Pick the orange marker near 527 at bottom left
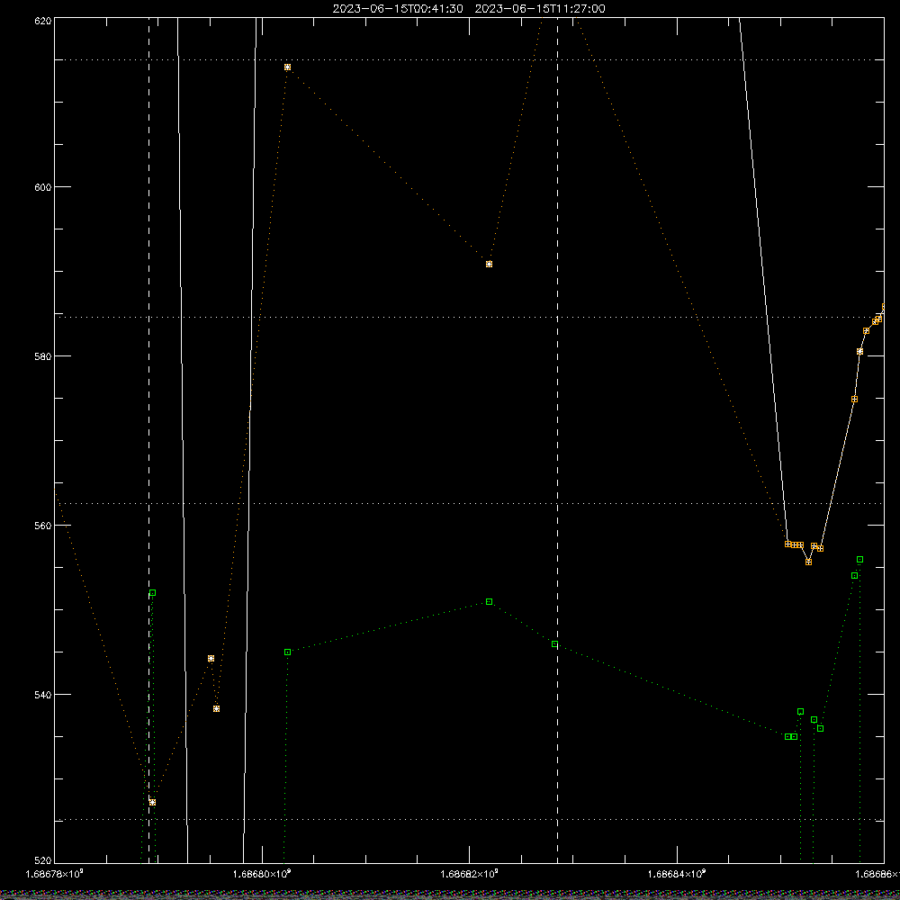The height and width of the screenshot is (900, 900). (153, 803)
